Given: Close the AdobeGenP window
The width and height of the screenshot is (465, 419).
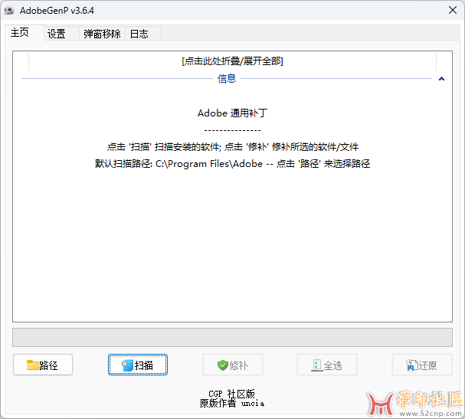Looking at the screenshot, I should pyautogui.click(x=453, y=11).
